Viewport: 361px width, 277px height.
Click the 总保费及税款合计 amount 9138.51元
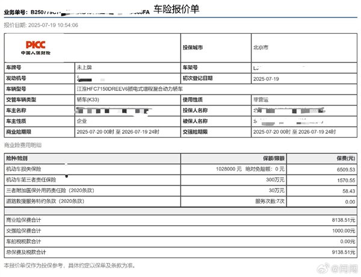[344, 252]
